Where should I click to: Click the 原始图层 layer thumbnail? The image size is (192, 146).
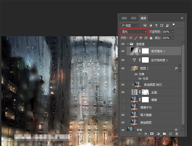point(134,122)
